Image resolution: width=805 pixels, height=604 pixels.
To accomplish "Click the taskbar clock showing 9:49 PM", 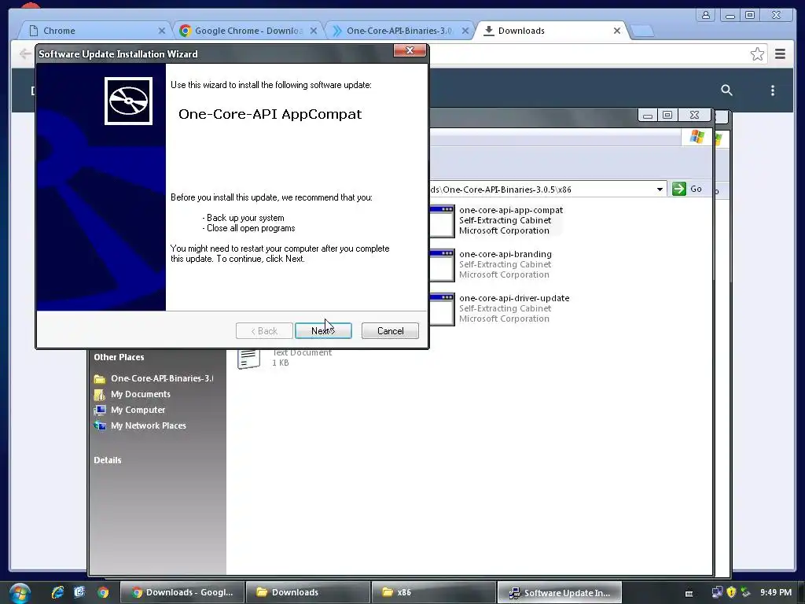I will pyautogui.click(x=776, y=592).
